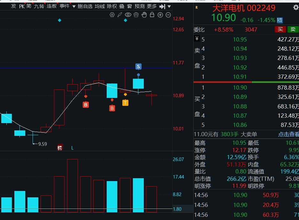
Task: Open the 预测 forecast tool
Action: pyautogui.click(x=140, y=6)
